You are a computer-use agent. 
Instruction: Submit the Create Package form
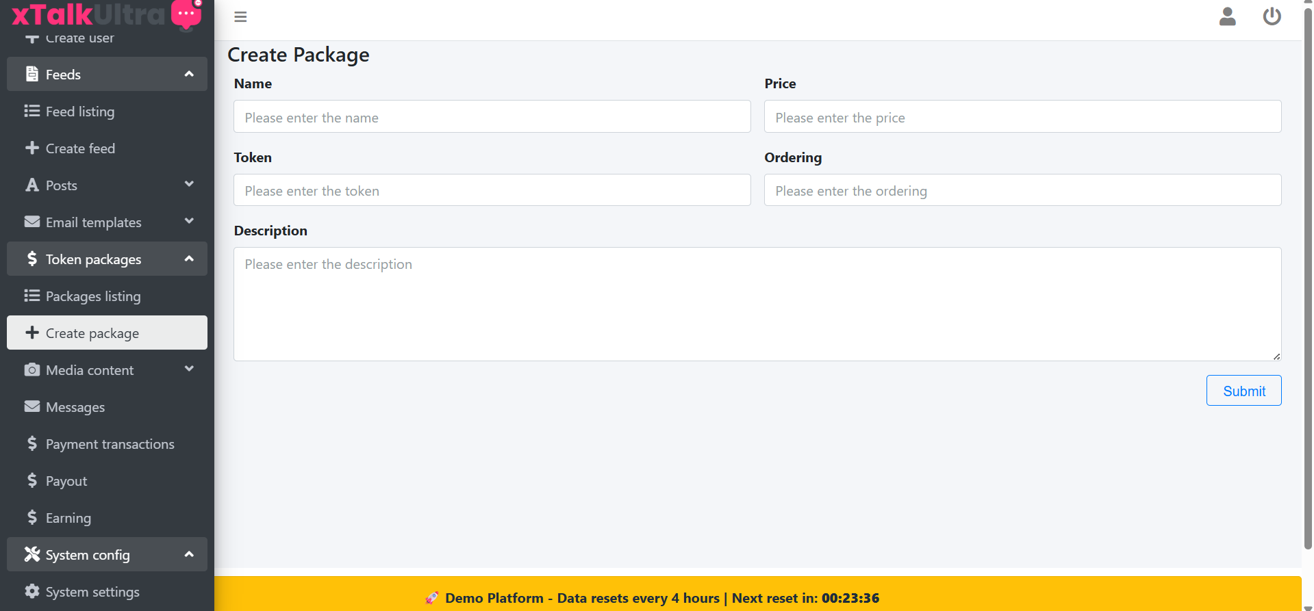point(1243,391)
